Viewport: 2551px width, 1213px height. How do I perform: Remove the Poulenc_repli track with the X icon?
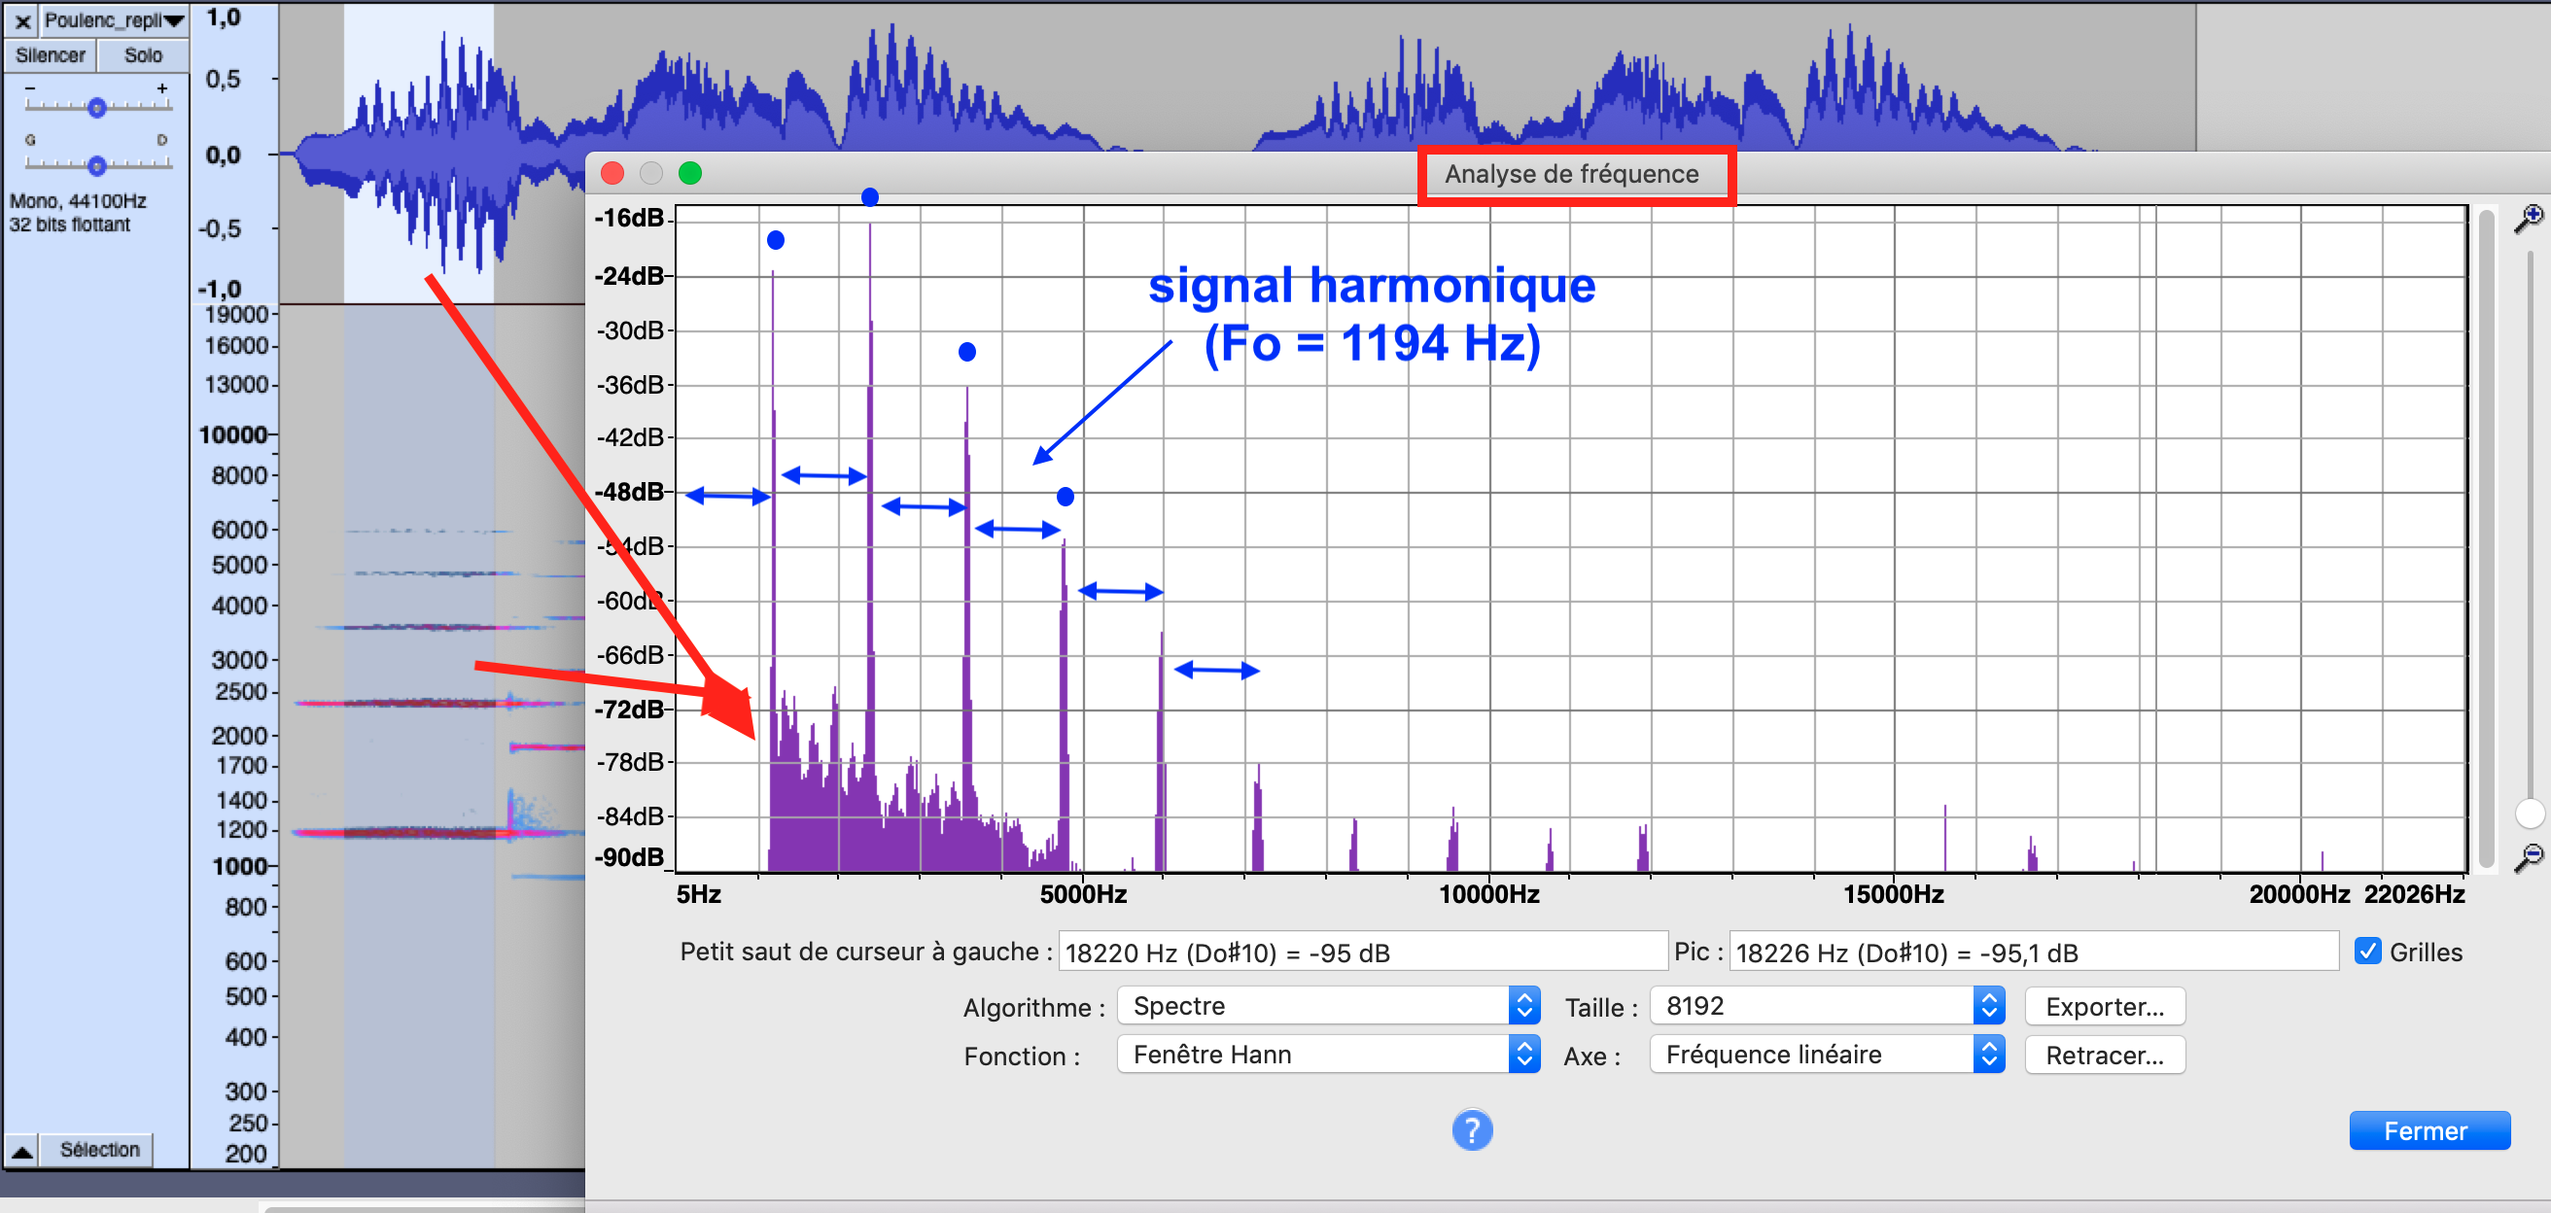point(20,18)
